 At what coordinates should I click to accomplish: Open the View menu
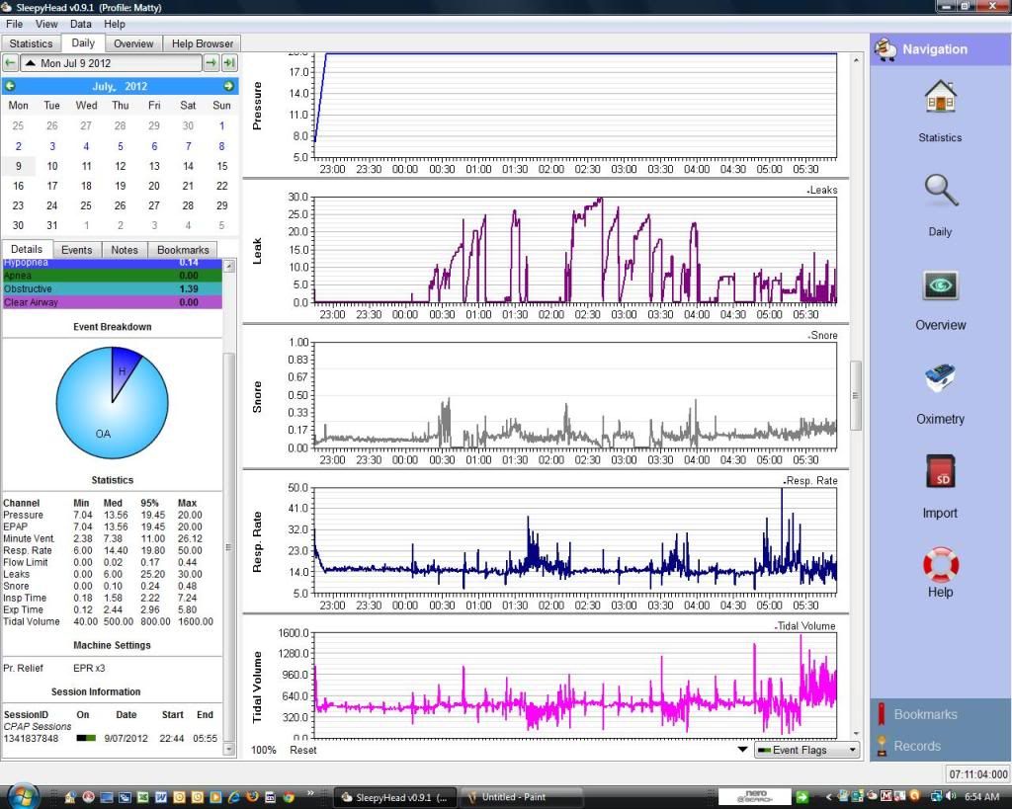click(x=46, y=24)
